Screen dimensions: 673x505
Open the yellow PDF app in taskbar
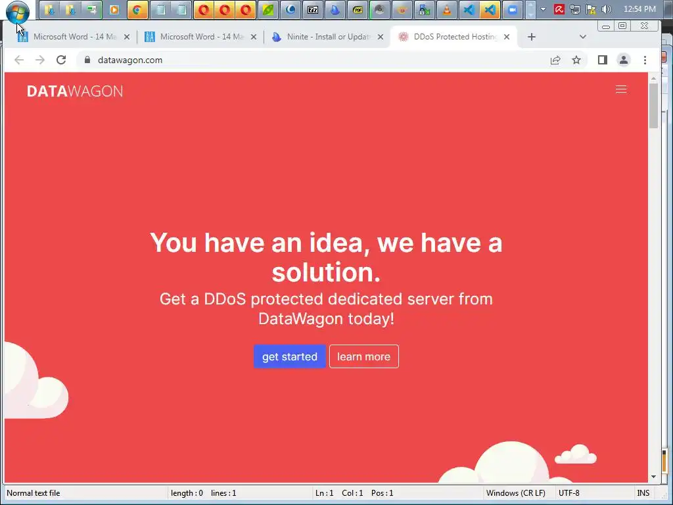tap(357, 10)
